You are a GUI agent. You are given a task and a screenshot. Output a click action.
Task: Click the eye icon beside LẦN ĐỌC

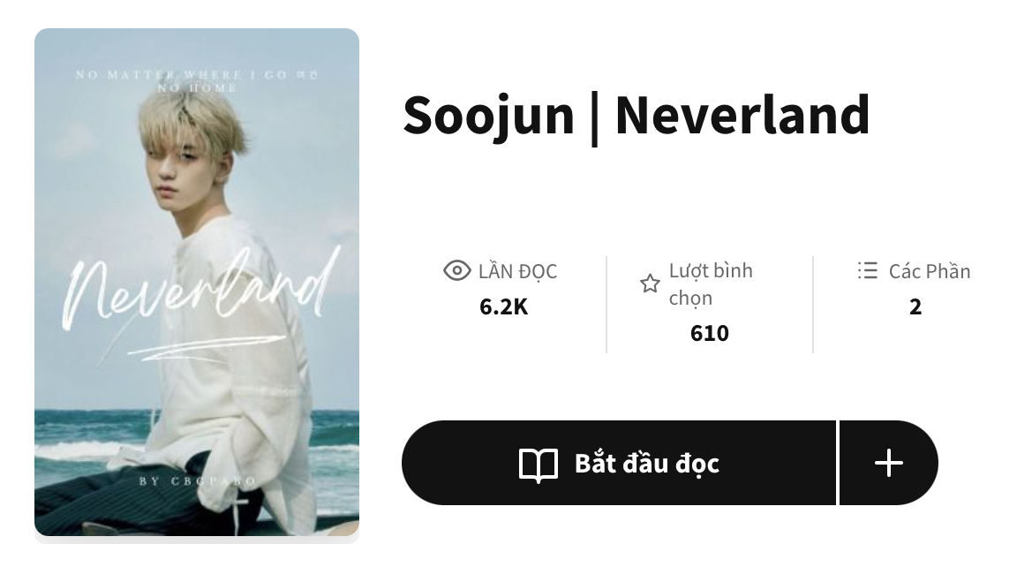(x=456, y=270)
